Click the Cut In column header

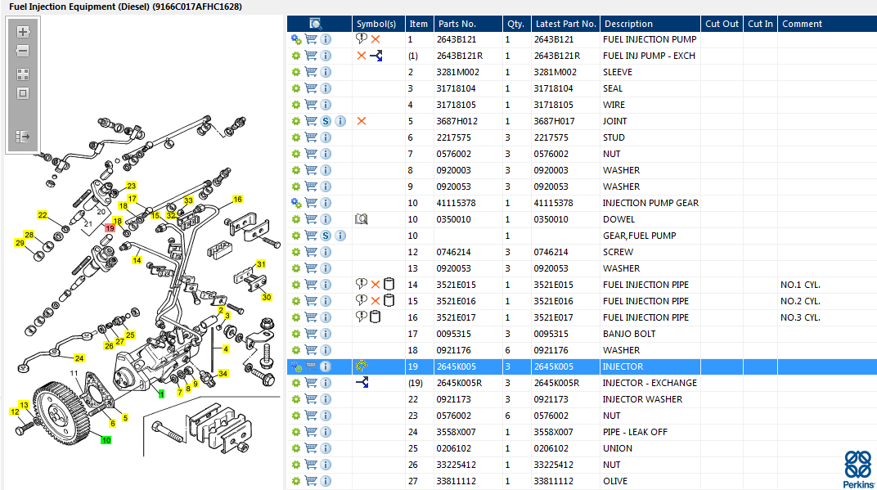click(x=760, y=24)
